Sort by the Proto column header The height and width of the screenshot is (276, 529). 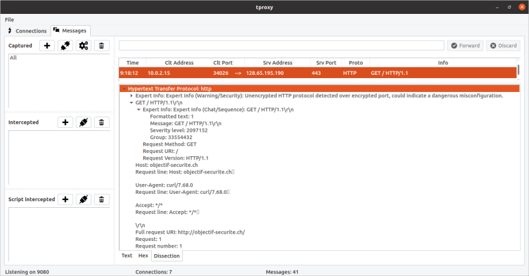tap(356, 63)
